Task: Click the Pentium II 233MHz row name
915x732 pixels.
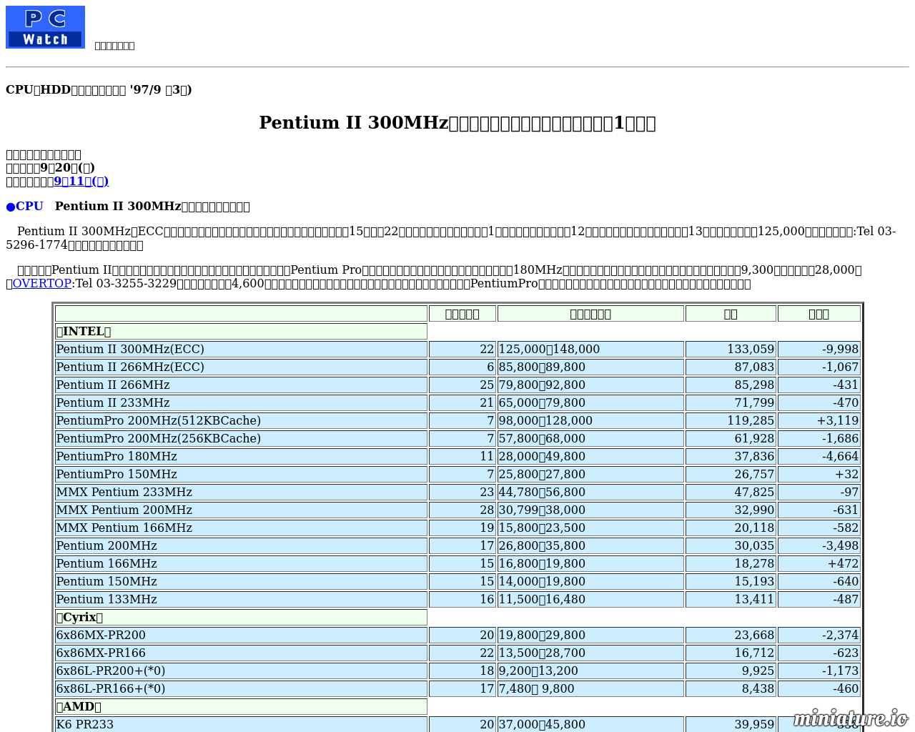Action: click(113, 402)
